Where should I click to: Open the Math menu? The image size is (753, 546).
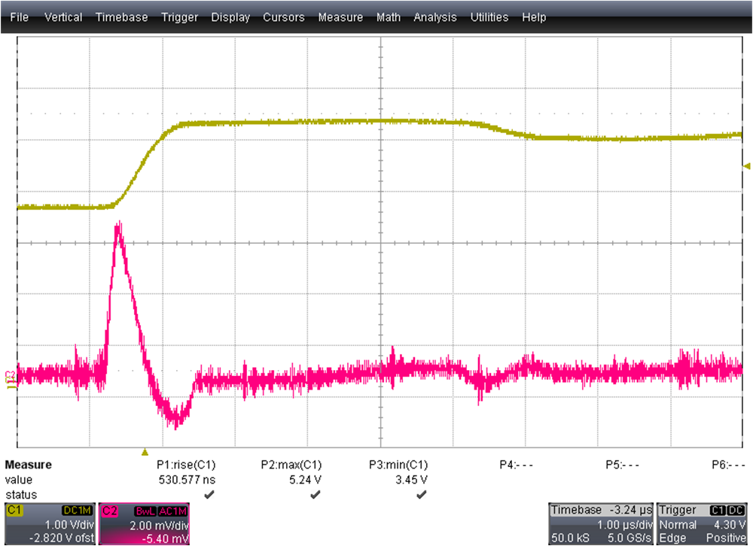pyautogui.click(x=388, y=17)
